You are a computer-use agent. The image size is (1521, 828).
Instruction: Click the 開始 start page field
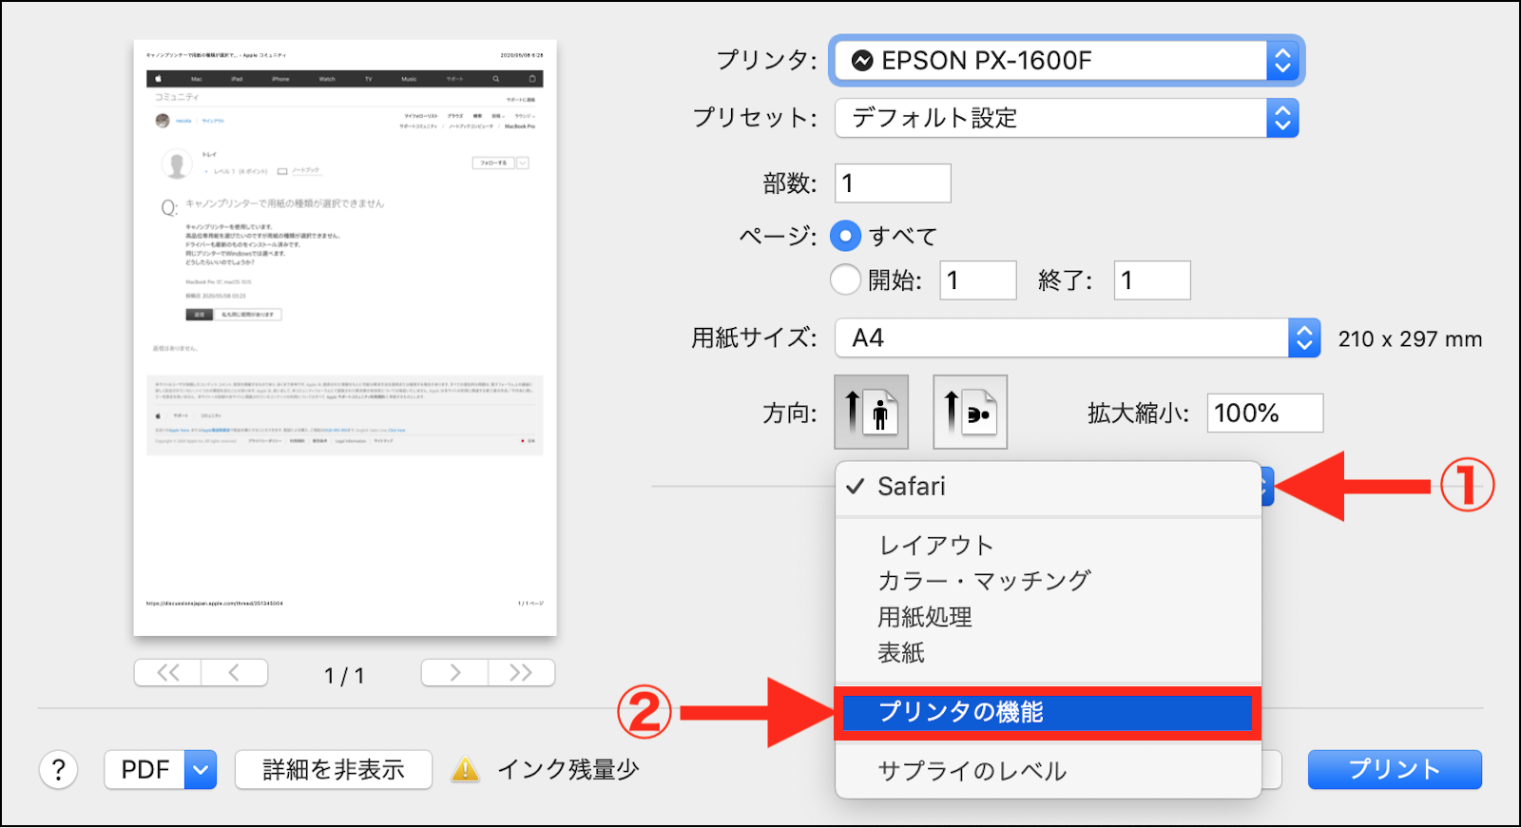tap(978, 280)
